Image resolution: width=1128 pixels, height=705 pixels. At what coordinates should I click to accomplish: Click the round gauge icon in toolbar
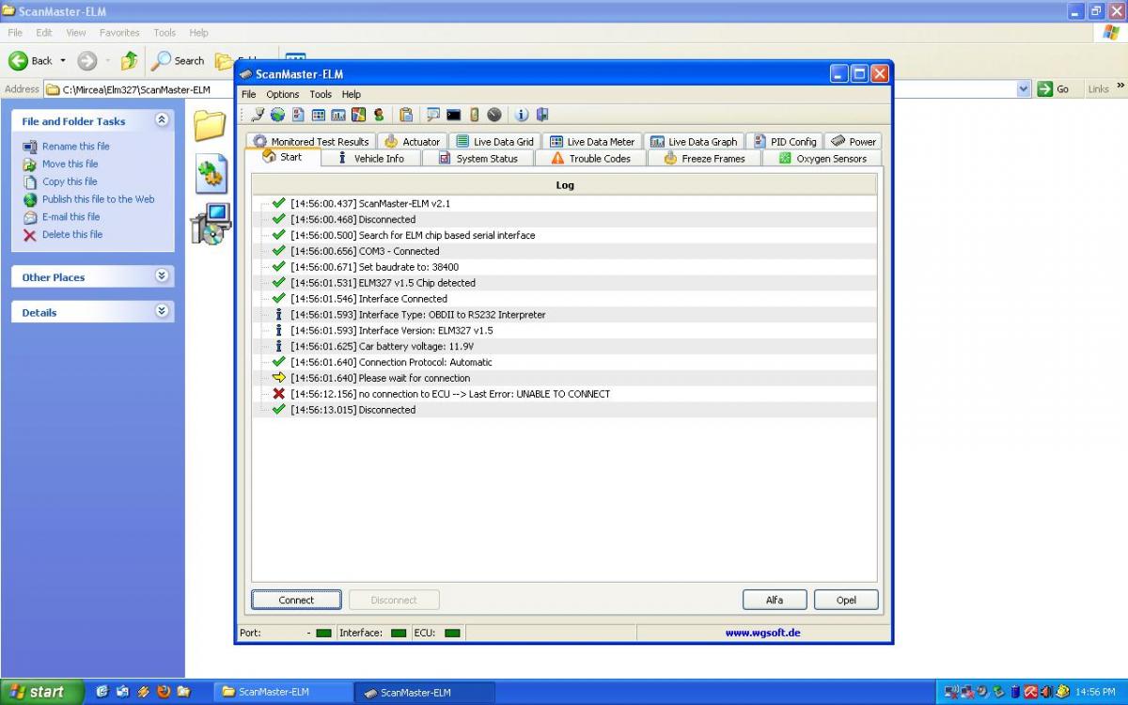[x=494, y=116]
